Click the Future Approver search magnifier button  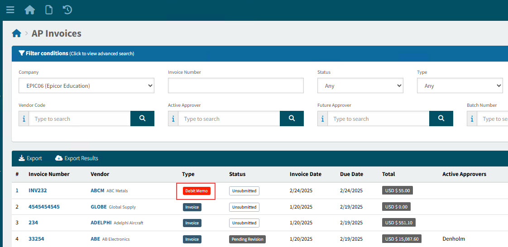441,119
